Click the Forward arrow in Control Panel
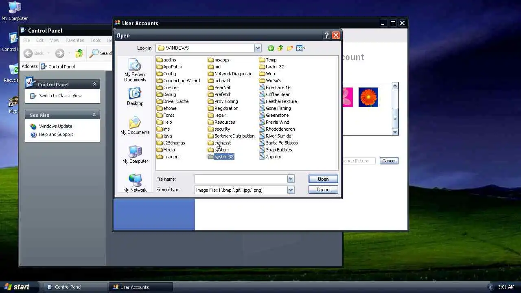This screenshot has width=521, height=293. point(59,53)
